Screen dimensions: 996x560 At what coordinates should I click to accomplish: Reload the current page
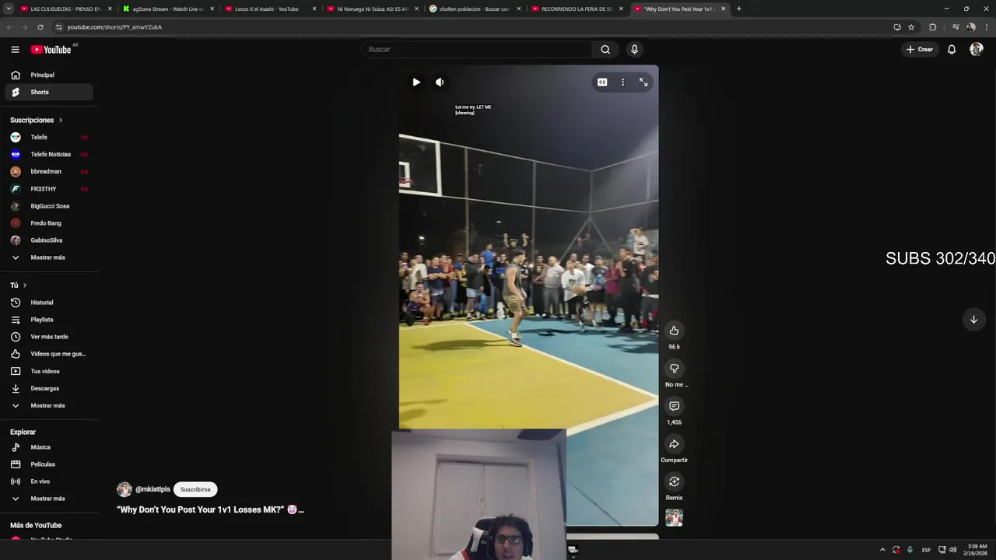click(40, 27)
